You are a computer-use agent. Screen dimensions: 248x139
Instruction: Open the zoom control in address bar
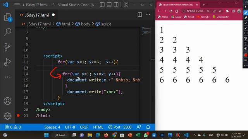click(x=208, y=11)
